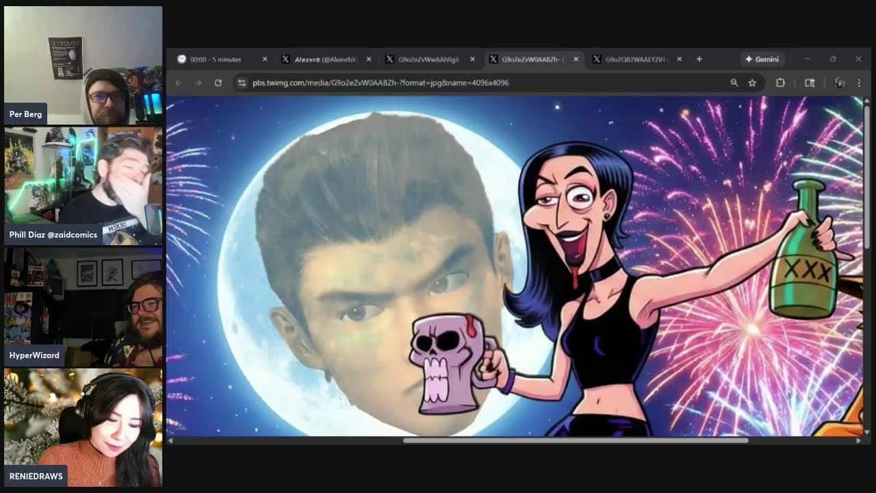Open the browser profile avatar
Image resolution: width=876 pixels, height=493 pixels.
tap(839, 83)
